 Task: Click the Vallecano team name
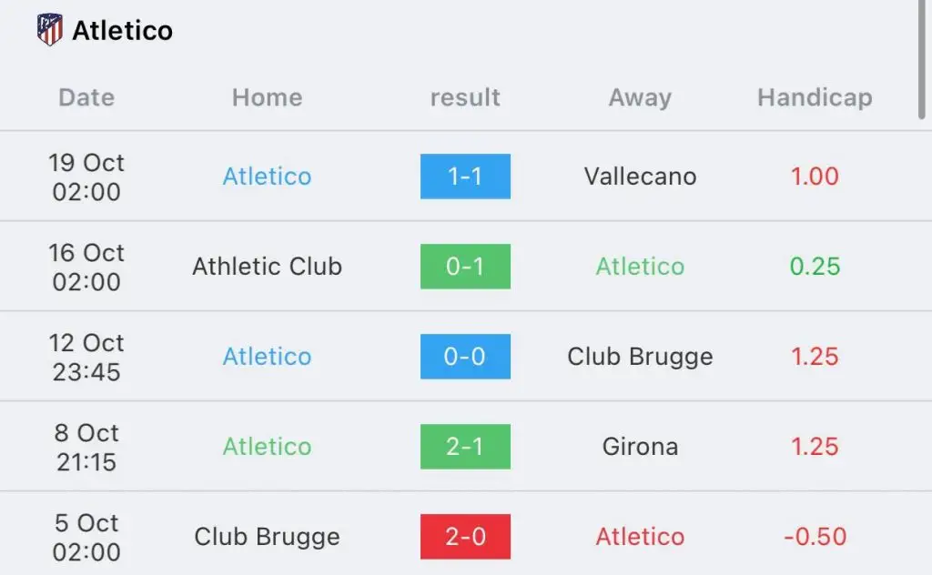click(640, 177)
